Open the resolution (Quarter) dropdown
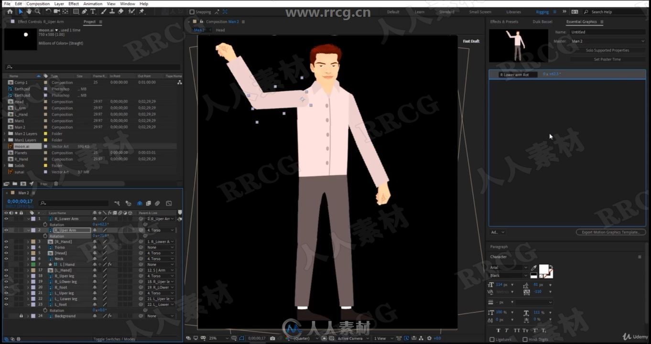Viewport: 651px width, 344px height. pos(305,338)
